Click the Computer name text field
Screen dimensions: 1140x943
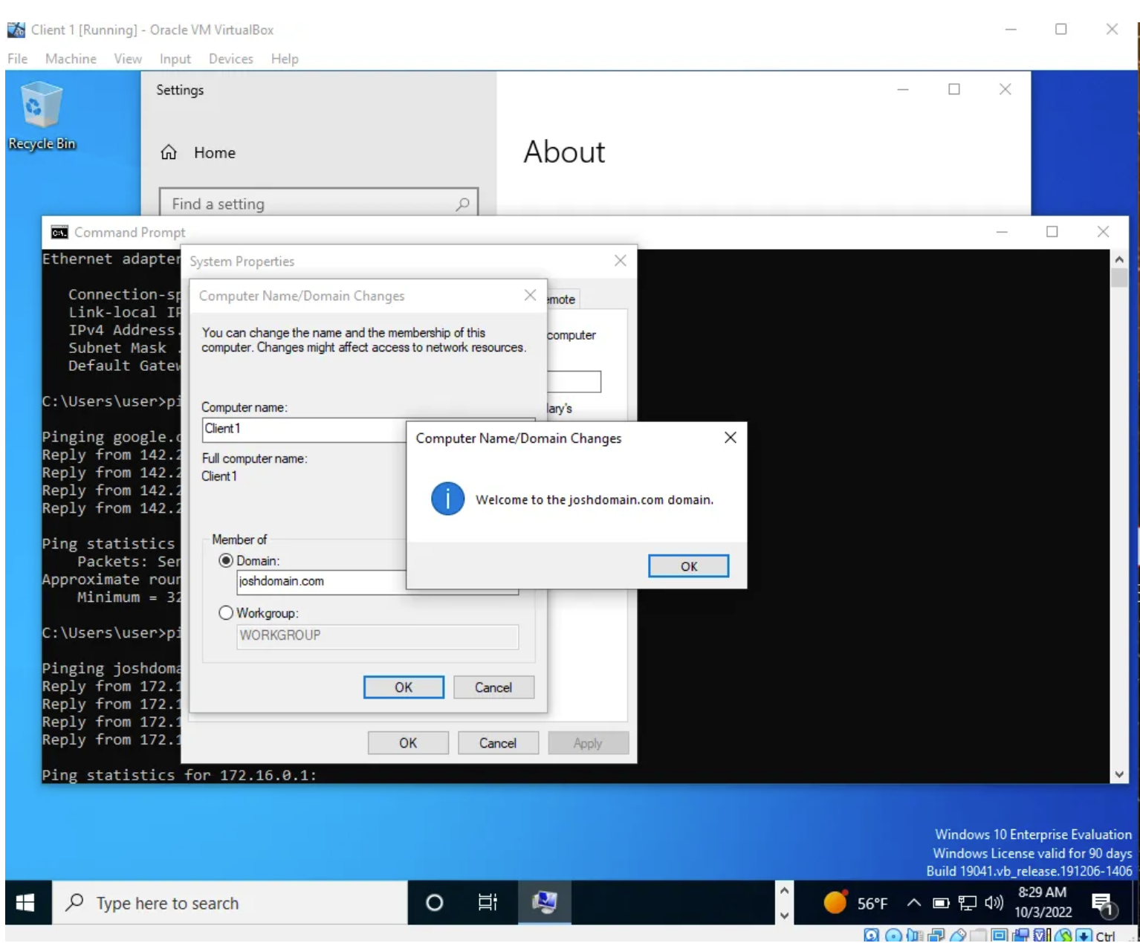click(305, 429)
